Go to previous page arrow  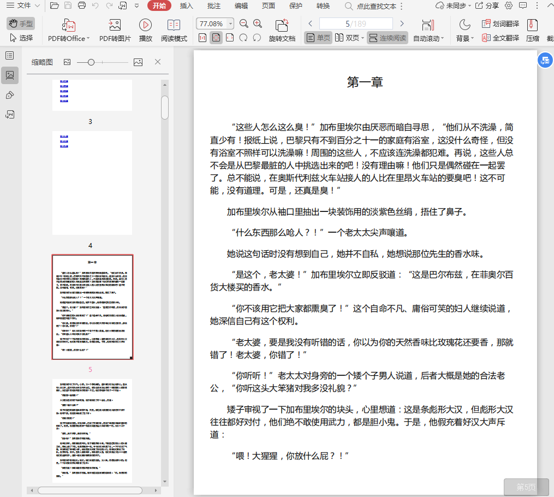point(310,23)
